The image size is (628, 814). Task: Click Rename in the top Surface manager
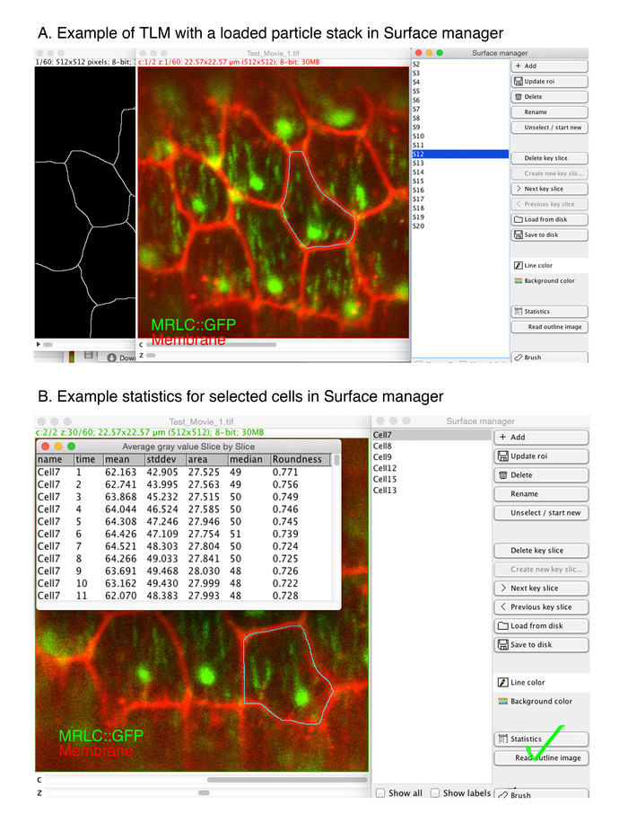point(549,112)
